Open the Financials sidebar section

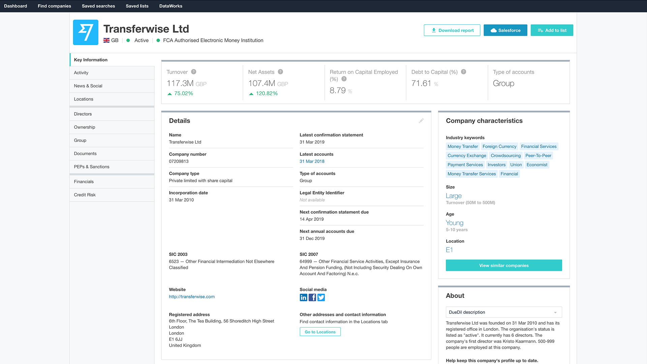pyautogui.click(x=84, y=182)
